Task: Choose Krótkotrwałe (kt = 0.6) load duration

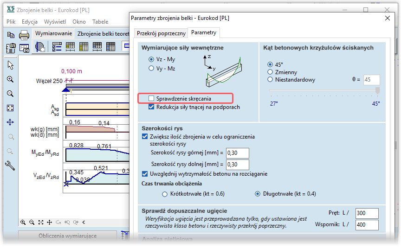Action: (164, 194)
